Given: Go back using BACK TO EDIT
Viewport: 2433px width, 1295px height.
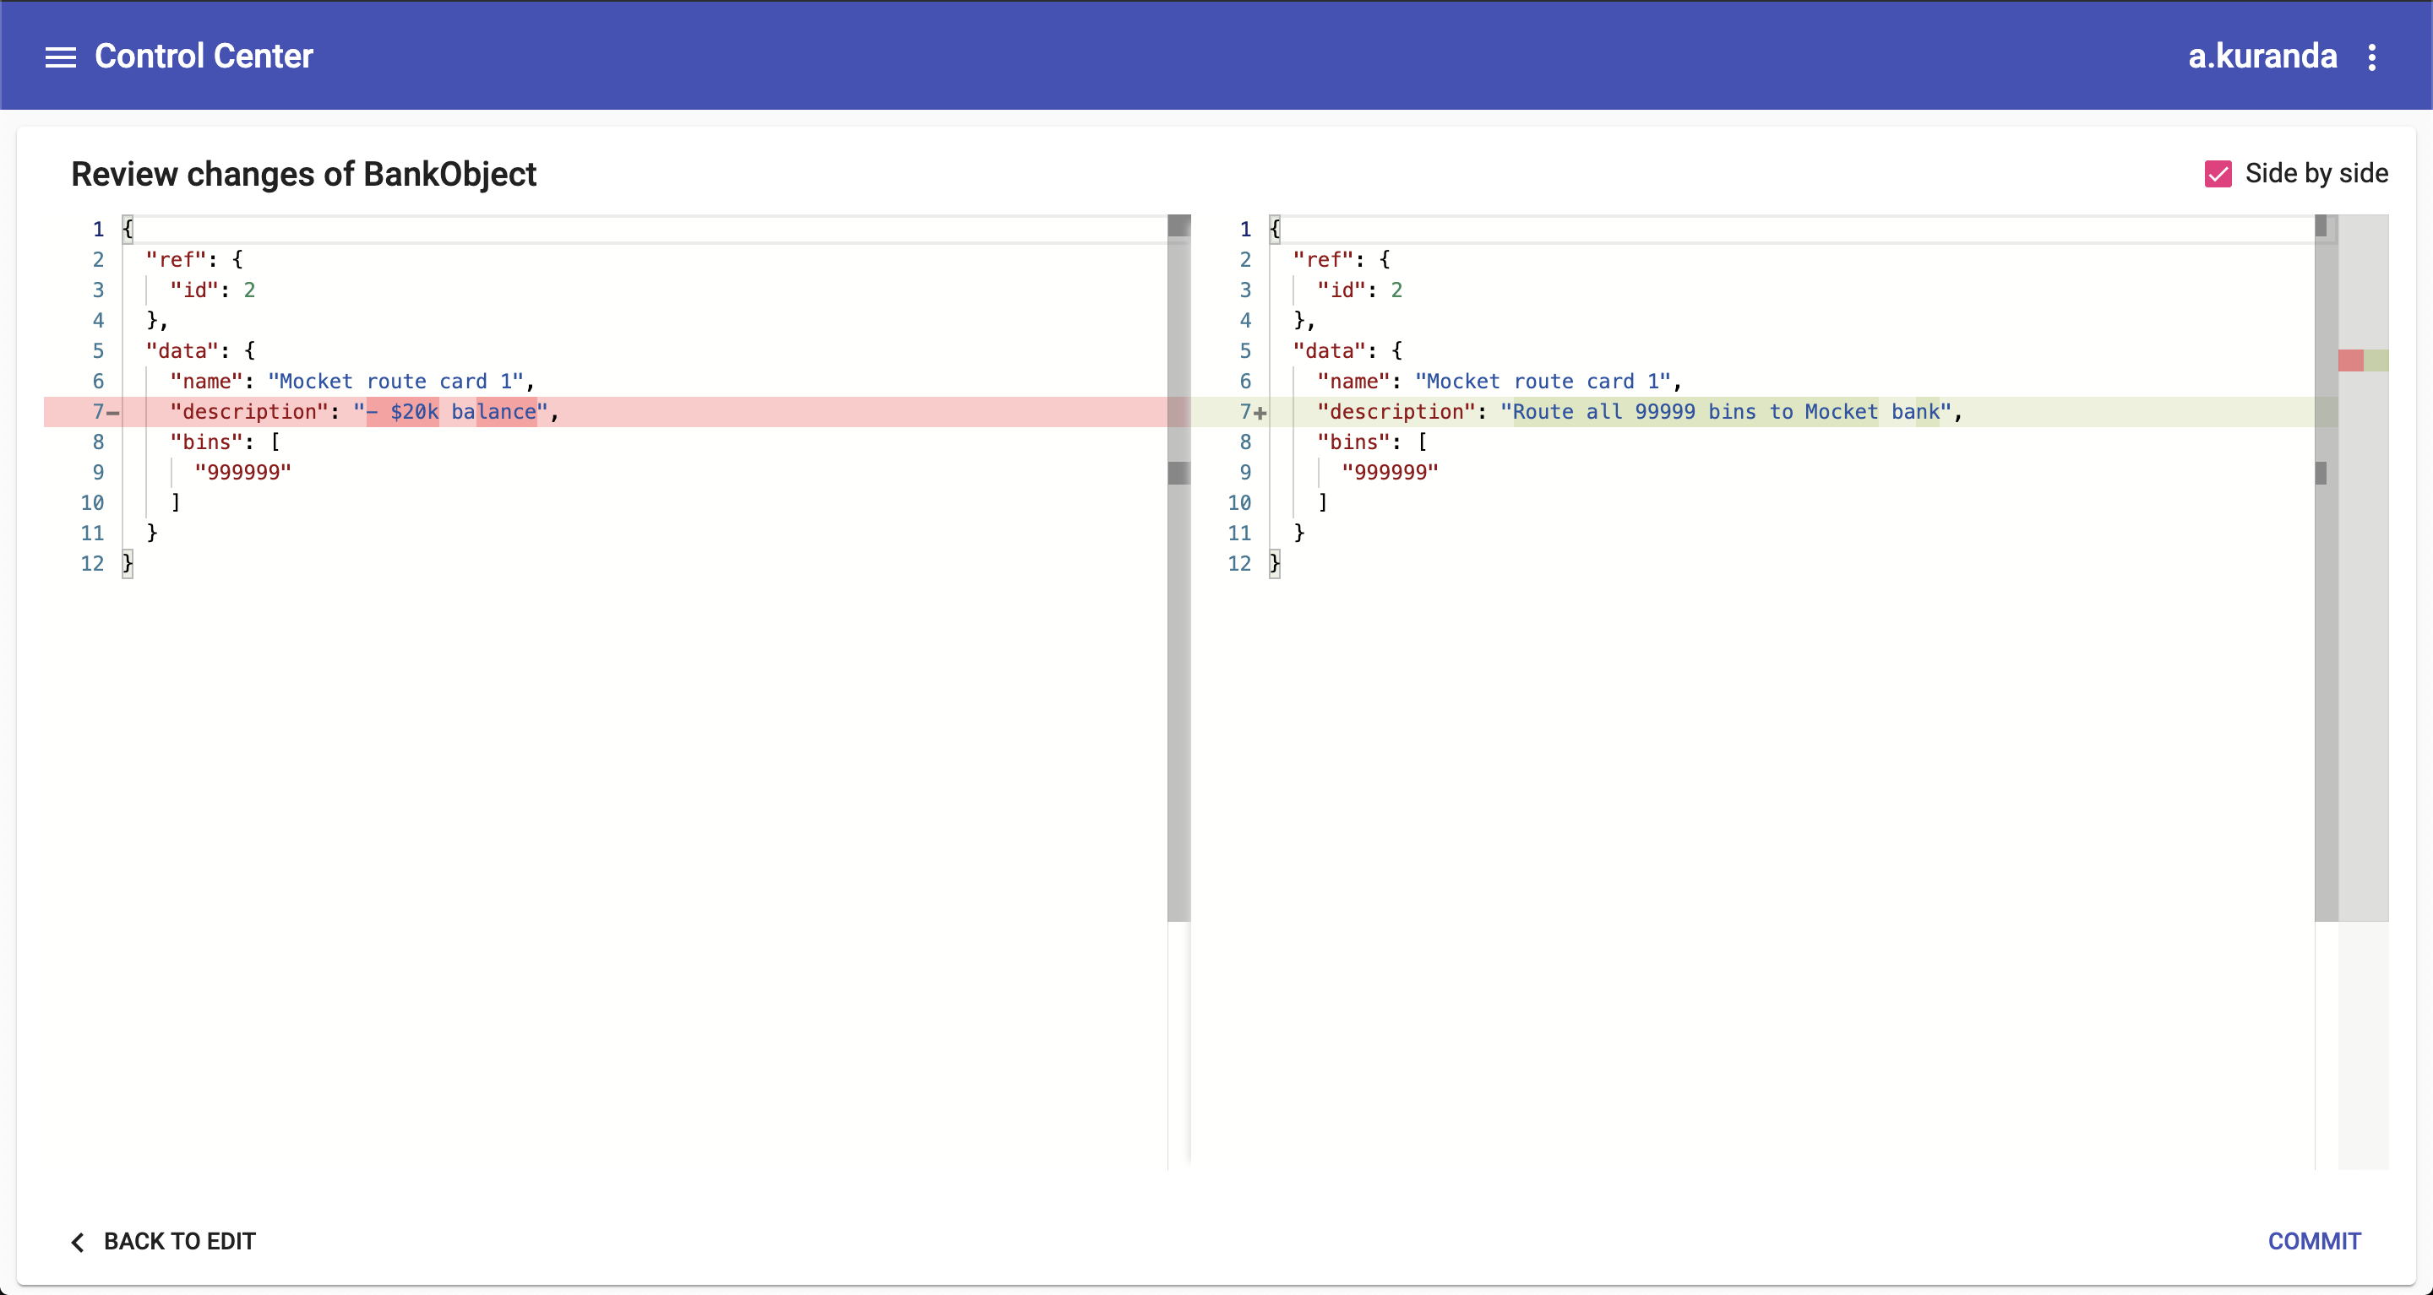Looking at the screenshot, I should 163,1241.
